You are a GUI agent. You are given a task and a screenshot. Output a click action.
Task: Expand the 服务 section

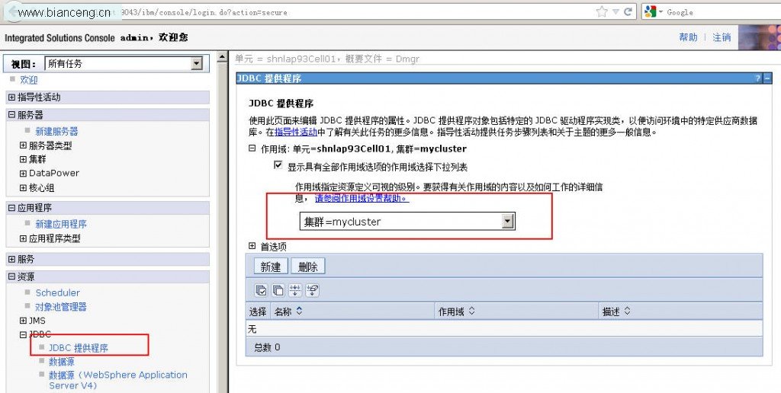click(12, 259)
